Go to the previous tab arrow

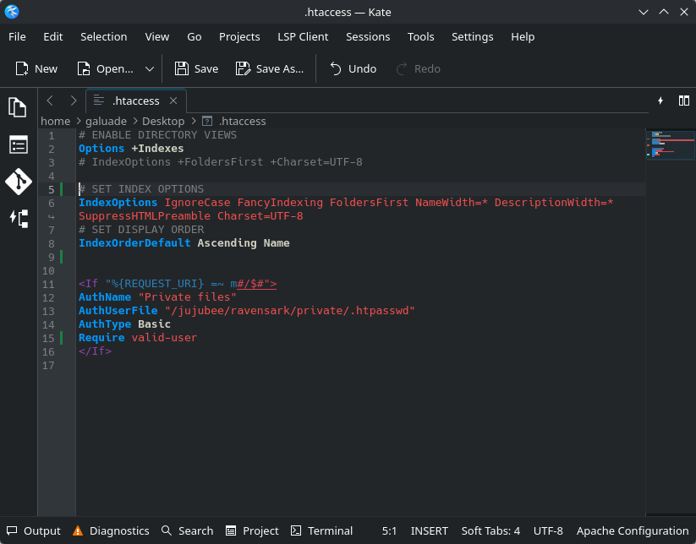pos(51,101)
